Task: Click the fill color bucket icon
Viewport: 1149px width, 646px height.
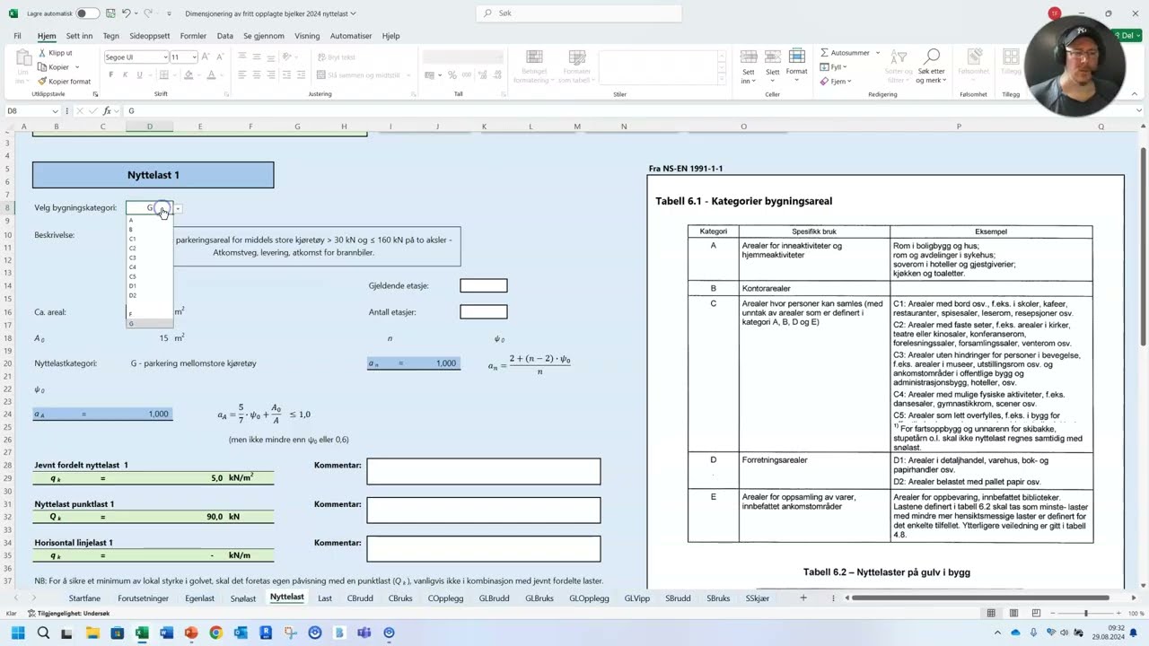Action: 189,75
